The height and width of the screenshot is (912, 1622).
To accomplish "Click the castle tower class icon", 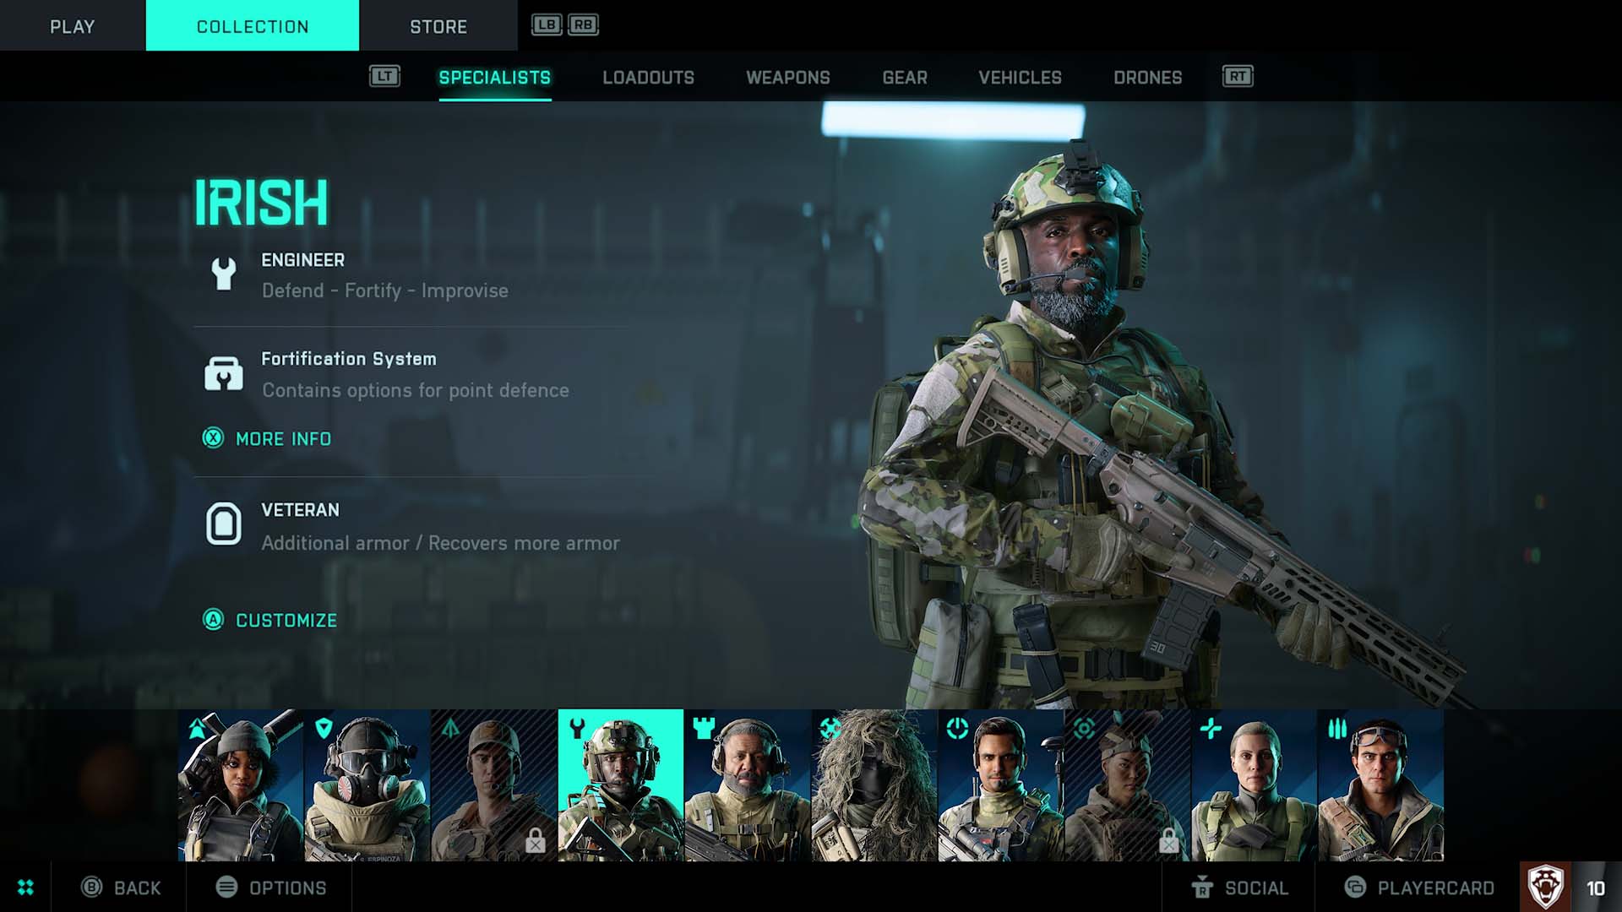I will click(704, 728).
